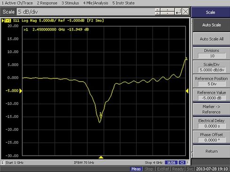Image resolution: width=230 pixels, height=172 pixels.
Task: Click the right reference position triangle marker
Action: [187, 91]
